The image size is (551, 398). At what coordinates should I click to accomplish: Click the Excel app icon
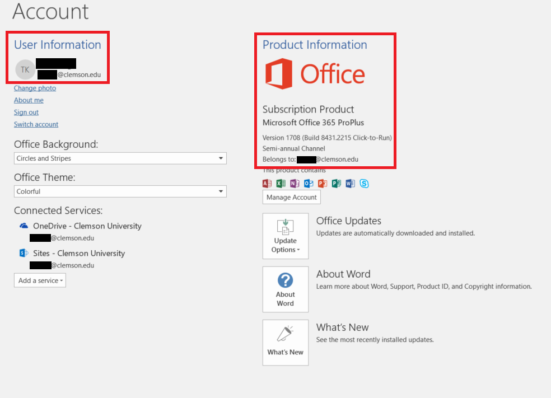coord(281,184)
